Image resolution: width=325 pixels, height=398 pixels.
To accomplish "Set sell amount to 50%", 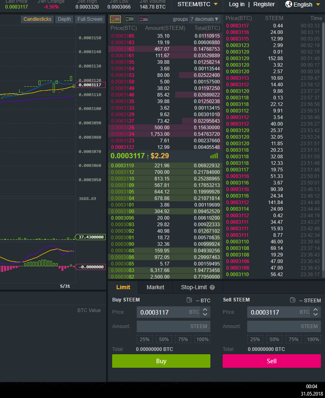I will 274,340.
